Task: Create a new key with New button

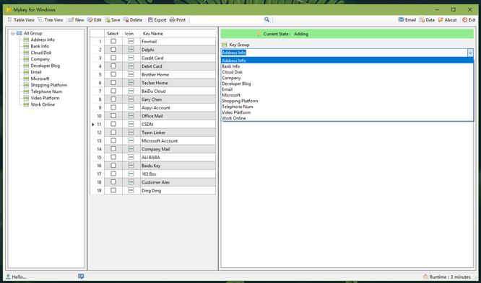Action: pos(76,20)
